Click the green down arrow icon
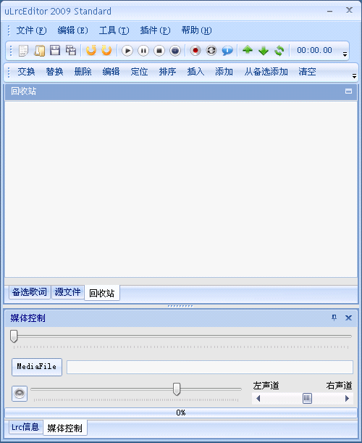This screenshot has height=443, width=362. pyautogui.click(x=264, y=51)
